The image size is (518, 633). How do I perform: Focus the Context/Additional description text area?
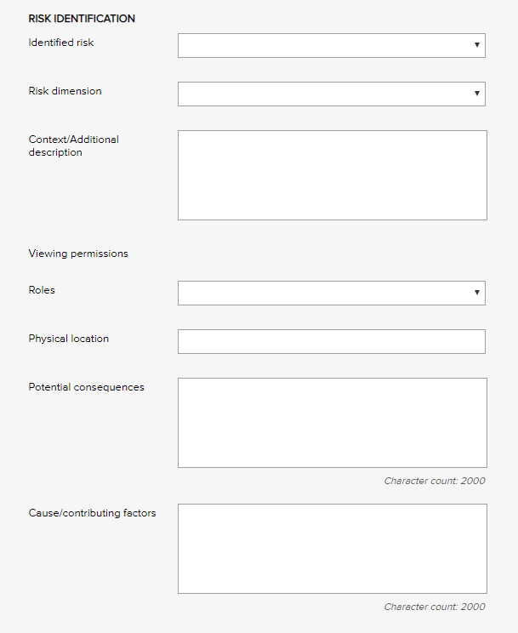[x=332, y=175]
